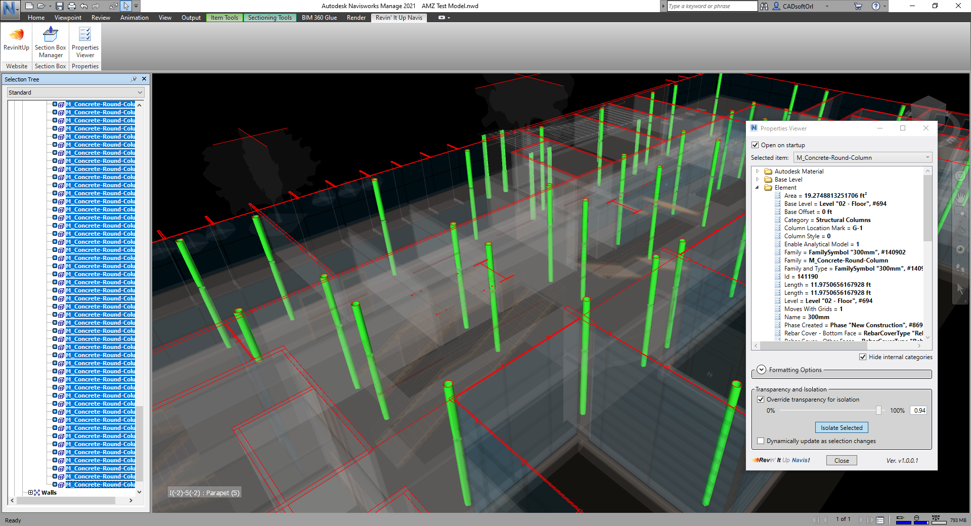This screenshot has height=526, width=971.
Task: Click the New file icon in quick access toolbar
Action: (x=29, y=6)
